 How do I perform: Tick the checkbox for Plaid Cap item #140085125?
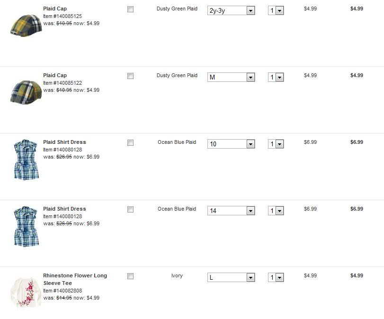131,9
